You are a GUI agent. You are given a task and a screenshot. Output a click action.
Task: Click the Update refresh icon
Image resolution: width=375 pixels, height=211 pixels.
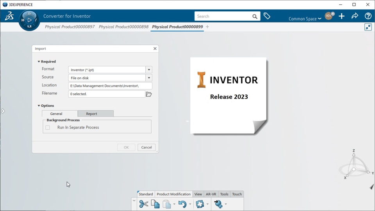[x=200, y=204]
